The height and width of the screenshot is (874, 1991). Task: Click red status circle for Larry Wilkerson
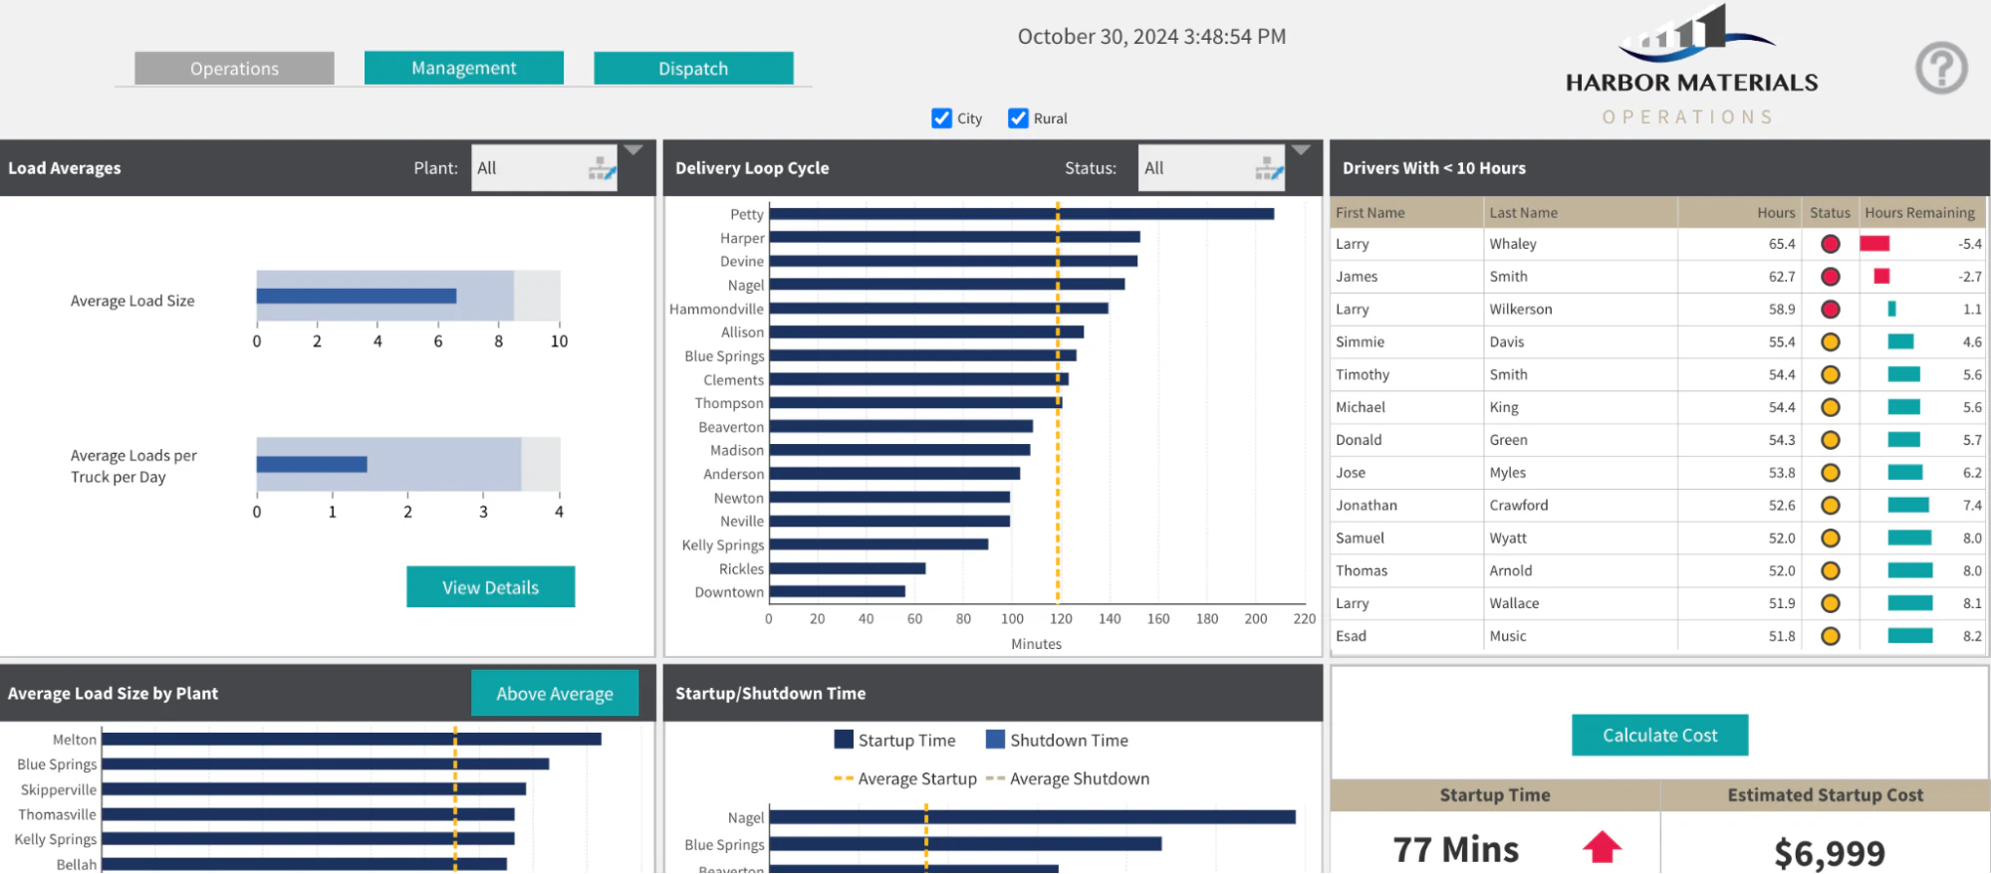(1830, 310)
